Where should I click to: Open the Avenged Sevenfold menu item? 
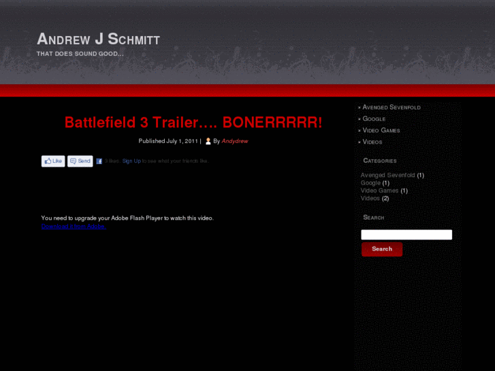(x=392, y=108)
